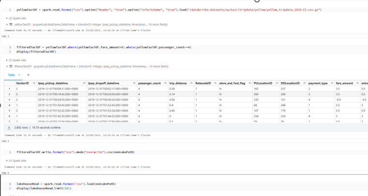Place cursor in filteredTaxiDF.write code line
Viewport: 368px width, 196px height.
75,152
